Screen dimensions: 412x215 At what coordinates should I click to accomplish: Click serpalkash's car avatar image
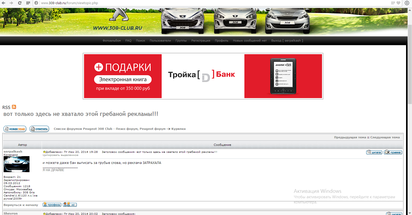17,164
